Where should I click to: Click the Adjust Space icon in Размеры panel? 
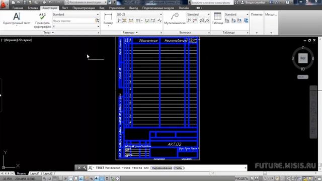coord(124,21)
